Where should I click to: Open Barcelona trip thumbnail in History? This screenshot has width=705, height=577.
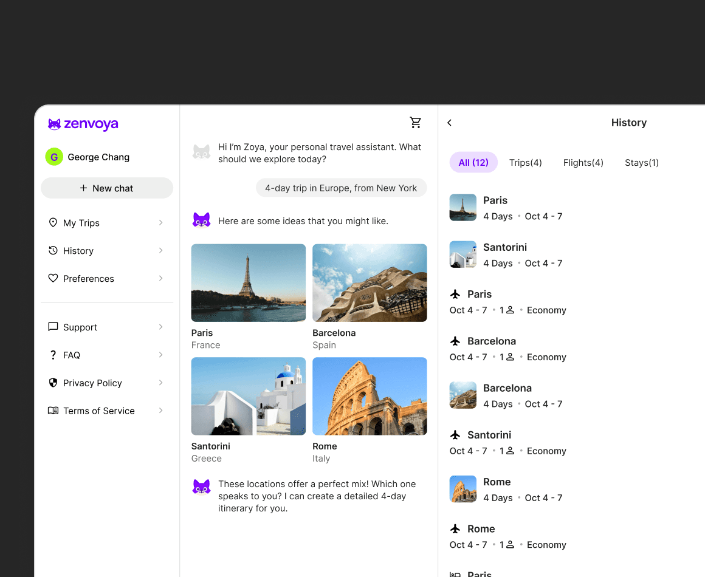pyautogui.click(x=463, y=395)
